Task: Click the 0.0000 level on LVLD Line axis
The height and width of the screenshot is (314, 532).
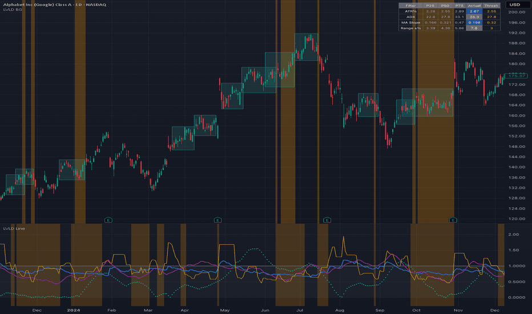Action: 517,297
